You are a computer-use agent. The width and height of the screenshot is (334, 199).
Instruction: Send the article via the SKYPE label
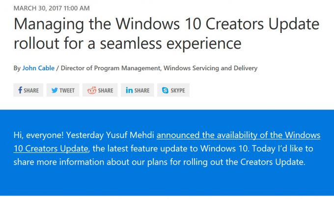(x=178, y=90)
